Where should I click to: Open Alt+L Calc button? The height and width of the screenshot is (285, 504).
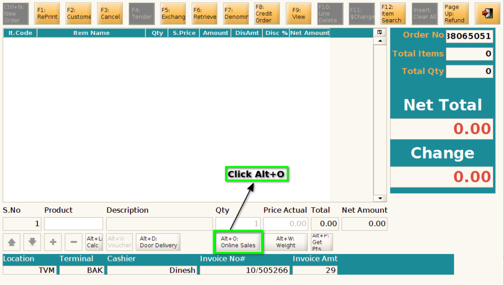pyautogui.click(x=94, y=242)
